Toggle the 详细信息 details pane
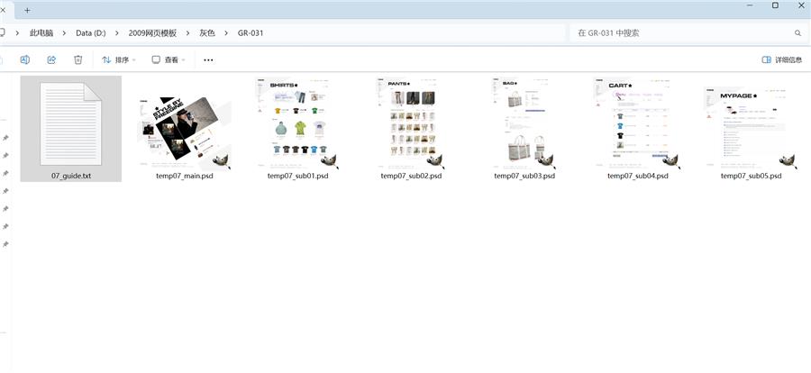Viewport: 811px width, 373px height. point(781,60)
